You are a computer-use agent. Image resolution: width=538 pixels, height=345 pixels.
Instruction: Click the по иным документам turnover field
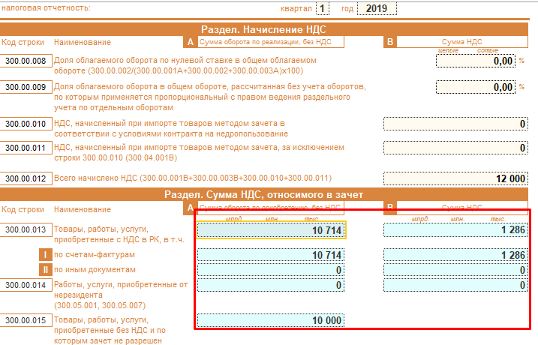270,269
